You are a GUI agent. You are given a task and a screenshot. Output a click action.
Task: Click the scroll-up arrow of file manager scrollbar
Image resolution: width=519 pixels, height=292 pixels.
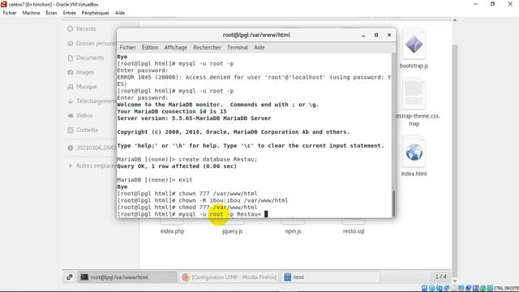click(x=455, y=20)
